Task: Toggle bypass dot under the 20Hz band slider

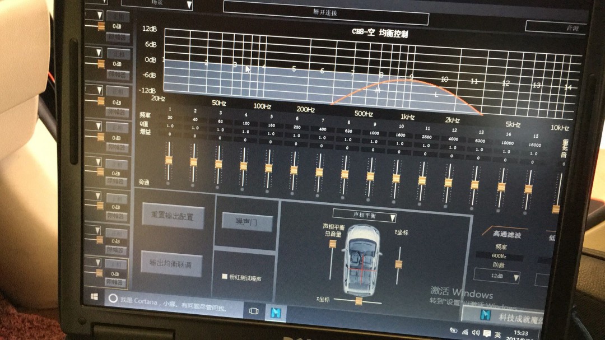Action: 168,183
